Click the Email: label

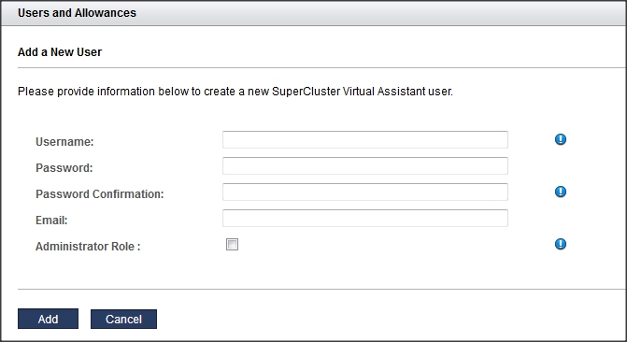pos(51,220)
